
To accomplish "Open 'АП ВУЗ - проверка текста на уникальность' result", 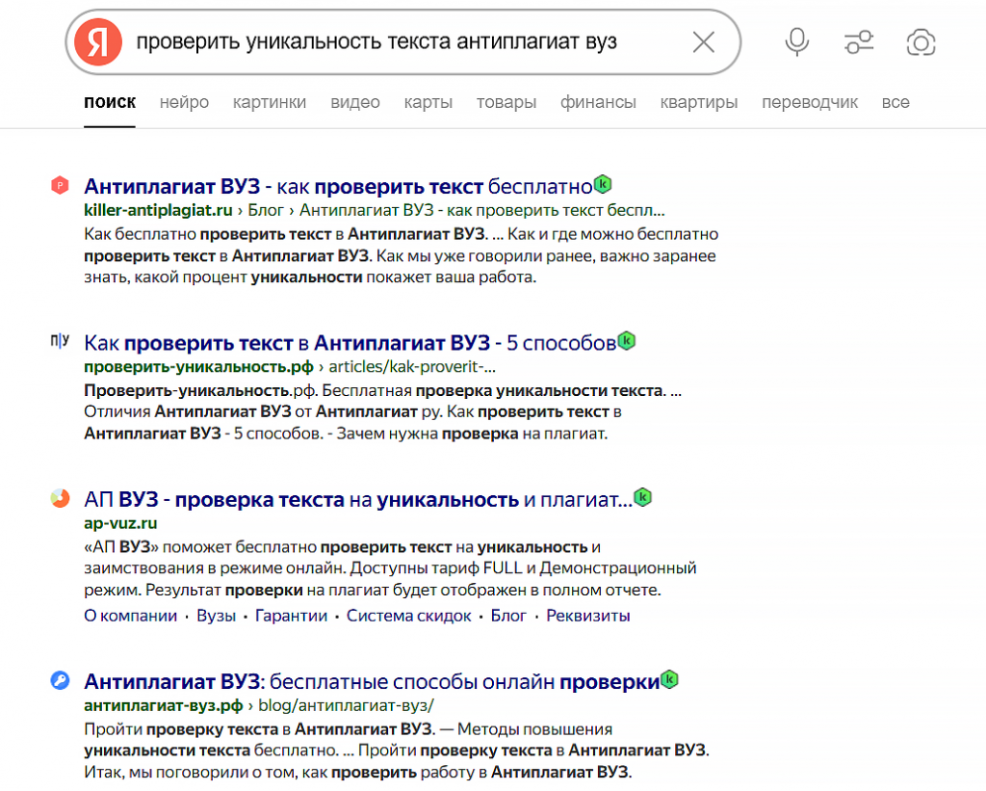I will pos(358,500).
